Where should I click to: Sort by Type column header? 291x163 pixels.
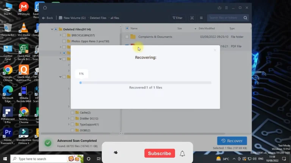click(x=232, y=28)
